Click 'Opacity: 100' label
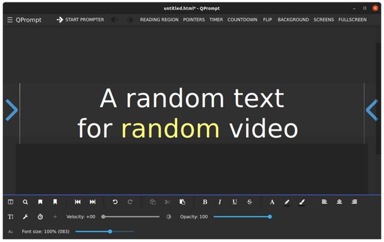Image resolution: width=384 pixels, height=242 pixels. [x=194, y=217]
